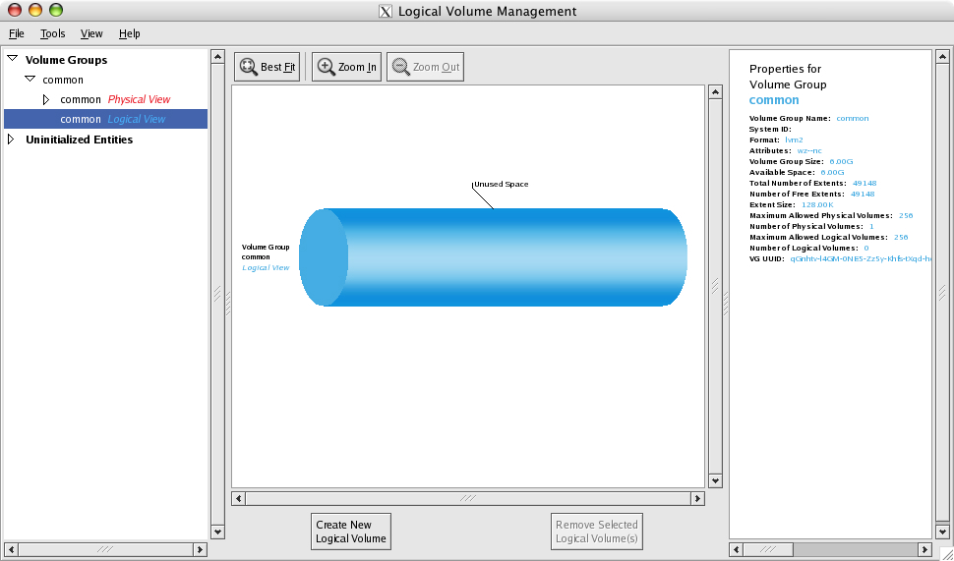Click the diagram pane's vertical scroll down arrow
The height and width of the screenshot is (561, 954).
click(715, 480)
